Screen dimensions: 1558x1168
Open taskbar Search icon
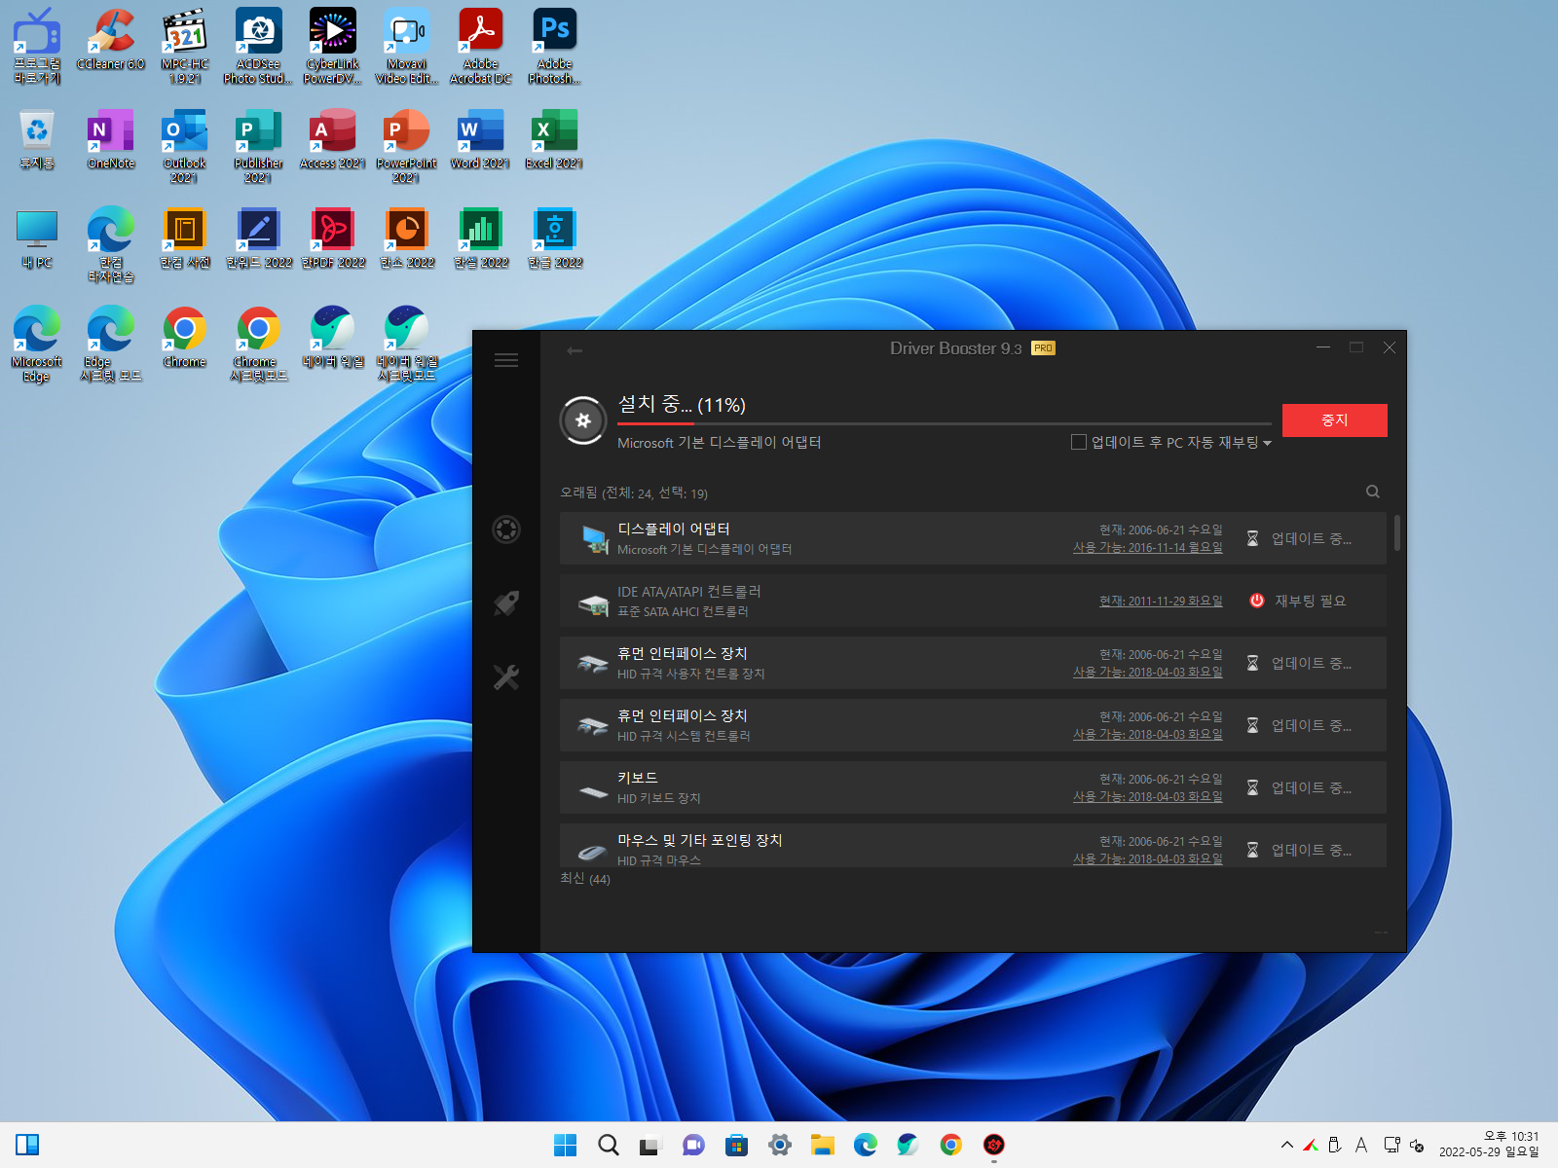pos(609,1145)
